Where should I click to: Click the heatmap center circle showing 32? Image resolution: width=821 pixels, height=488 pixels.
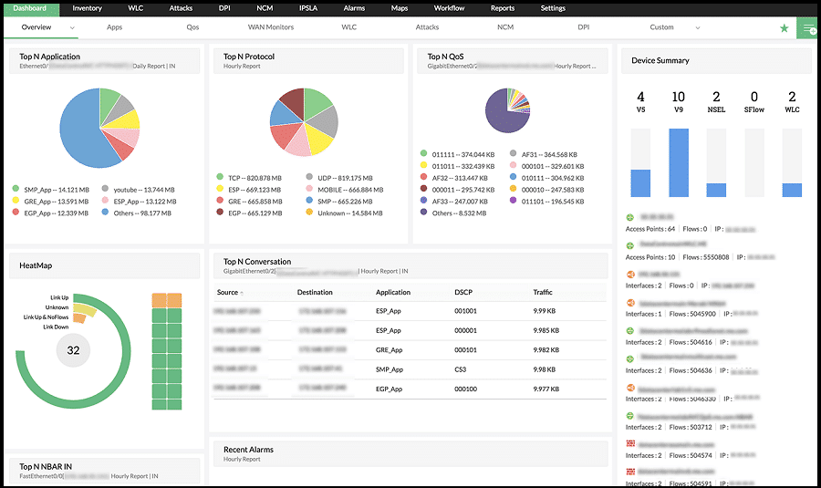(x=74, y=349)
